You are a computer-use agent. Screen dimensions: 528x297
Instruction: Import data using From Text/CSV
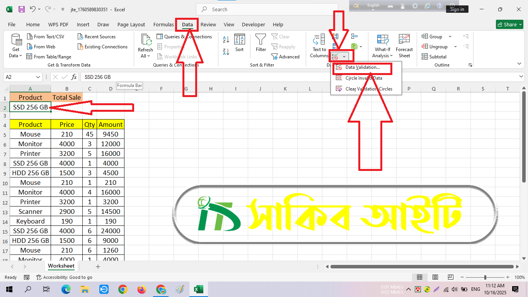point(46,37)
